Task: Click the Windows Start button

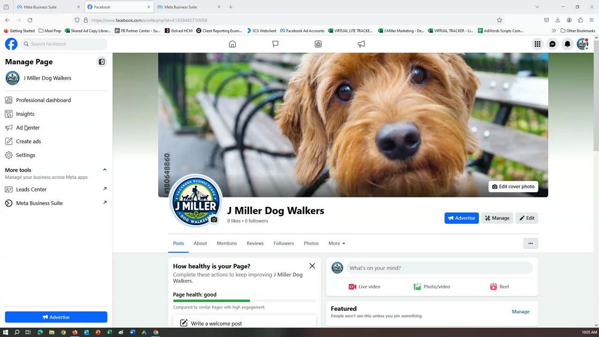Action: (x=6, y=332)
